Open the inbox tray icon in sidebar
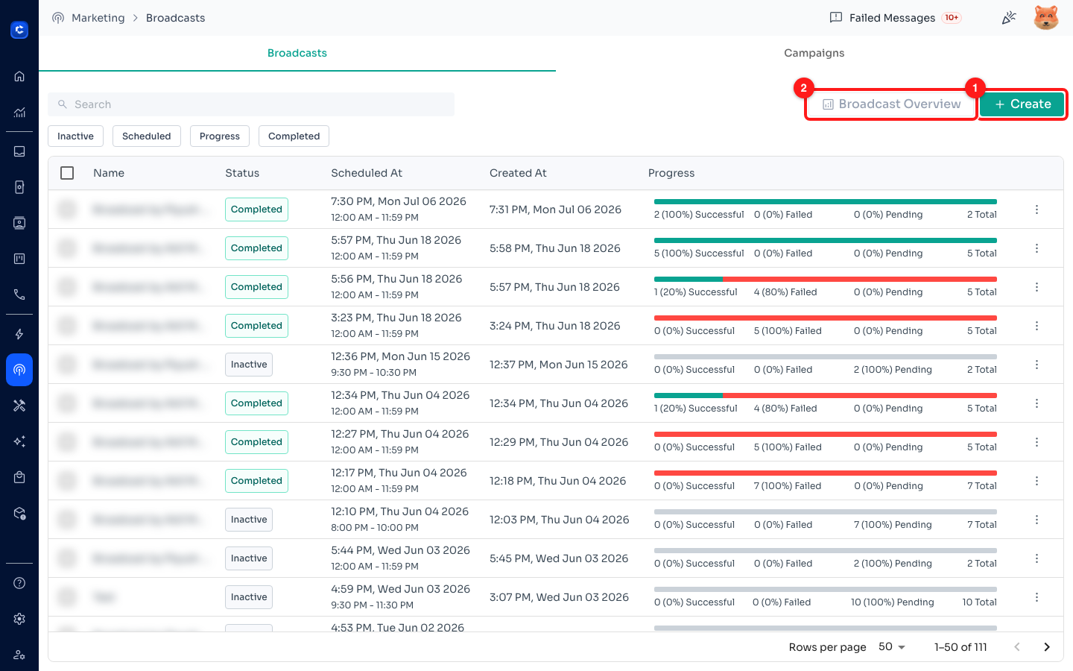Viewport: 1073px width, 671px height. pyautogui.click(x=19, y=151)
